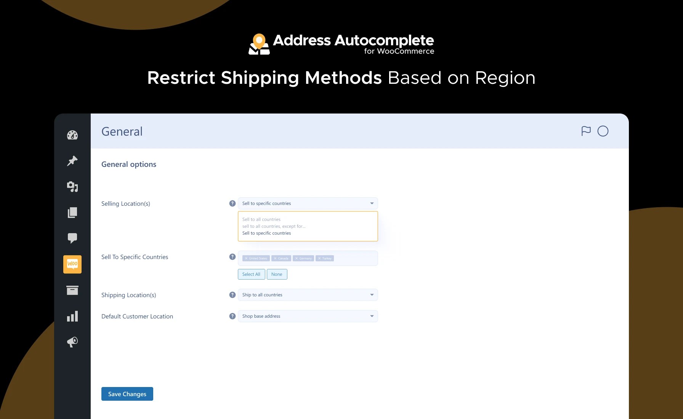Click the Selling Location(s) help tooltip
The image size is (683, 419).
click(x=232, y=203)
